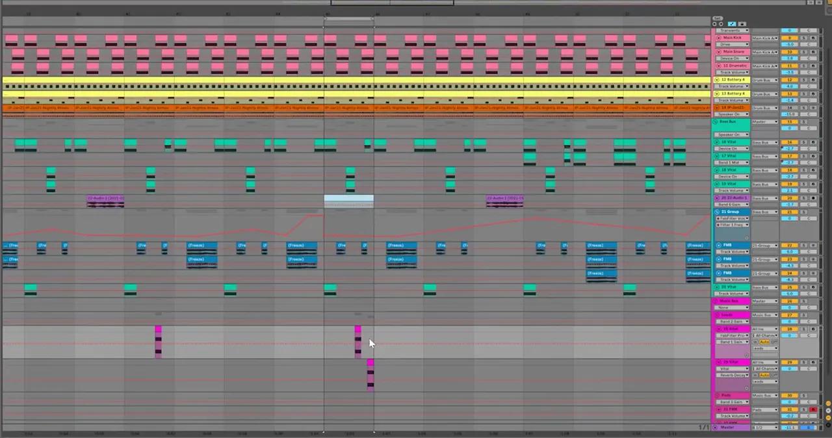This screenshot has height=438, width=832.
Task: Add automation lane on 28 Vital track
Action: point(746,355)
